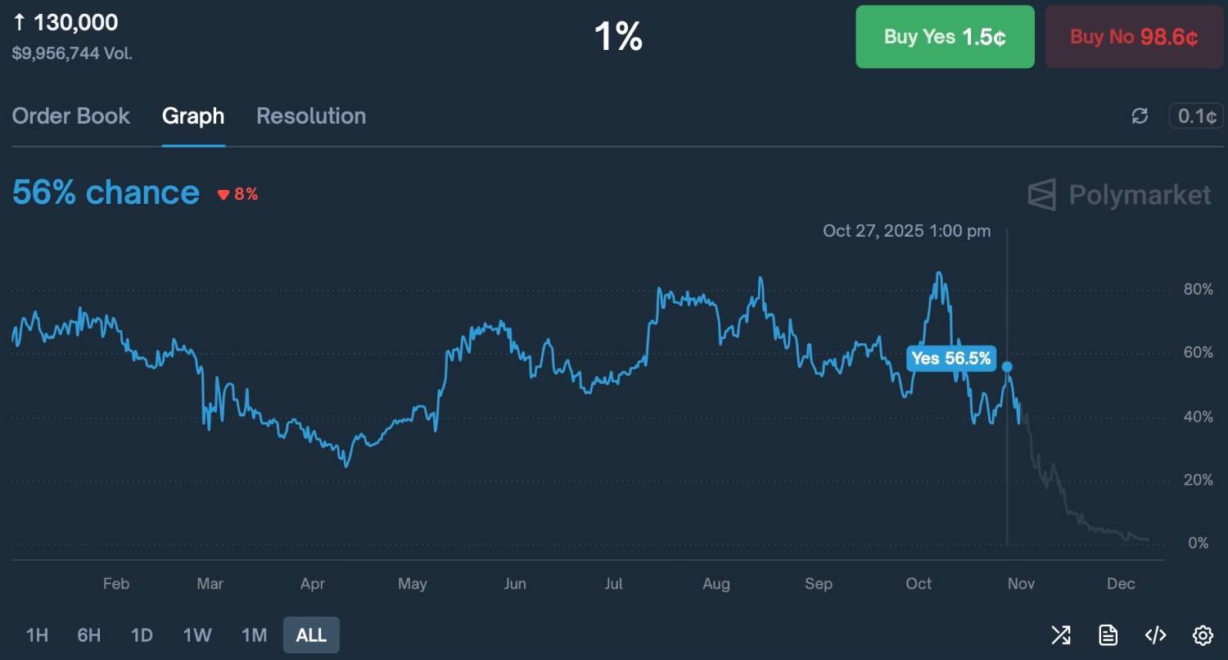Image resolution: width=1228 pixels, height=660 pixels.
Task: Click the document icon below the chart
Action: point(1108,635)
